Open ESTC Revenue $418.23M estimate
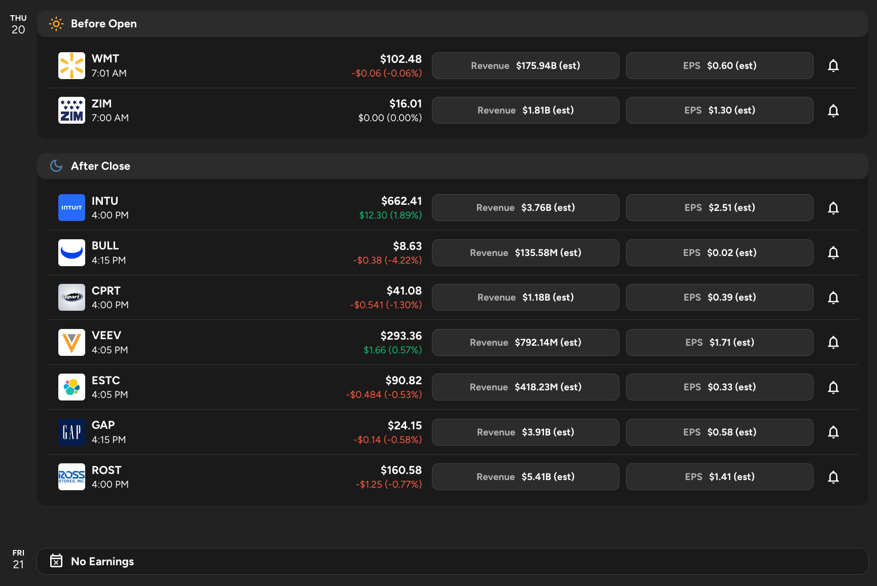877x586 pixels. 525,387
